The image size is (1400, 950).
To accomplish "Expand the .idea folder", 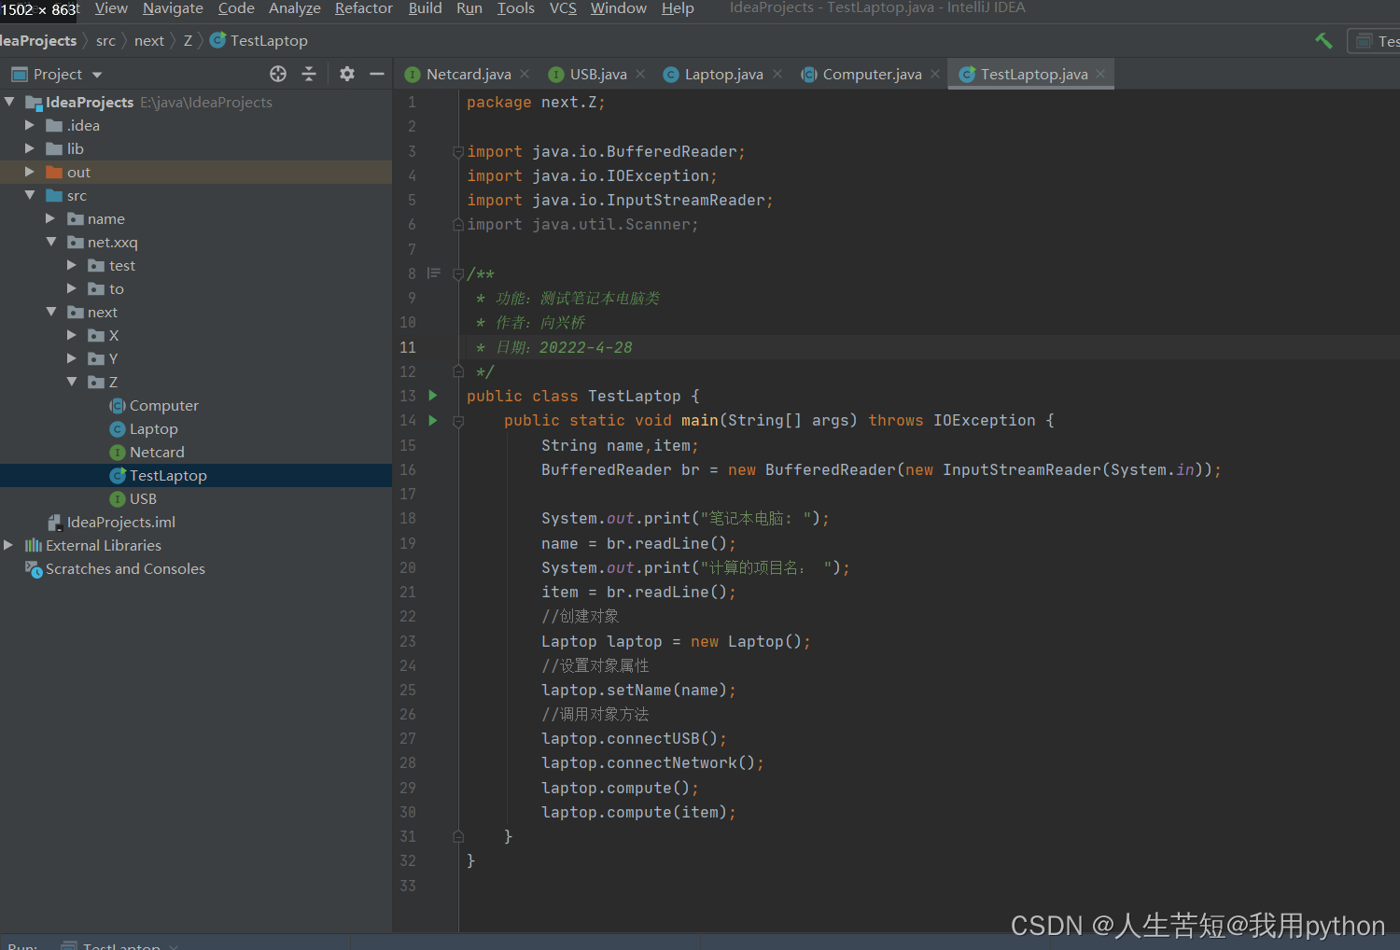I will 30,125.
